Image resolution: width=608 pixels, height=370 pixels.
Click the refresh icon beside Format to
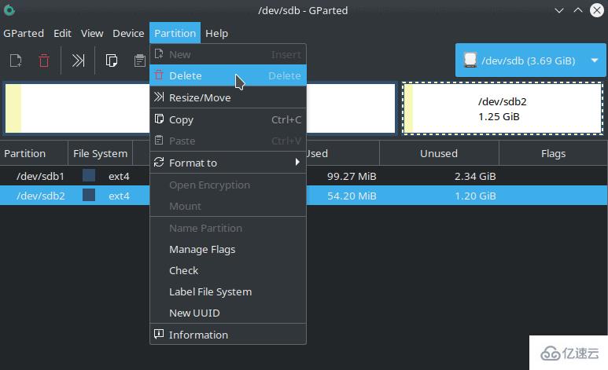point(159,162)
